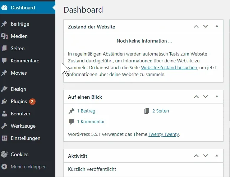Viewport: 230px width, 177px height.
Task: Select Kommentare in the sidebar
Action: point(28,61)
